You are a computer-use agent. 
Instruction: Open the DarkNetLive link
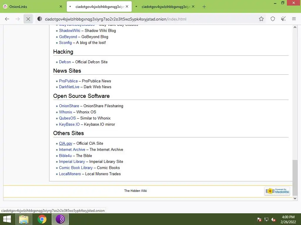coord(69,87)
